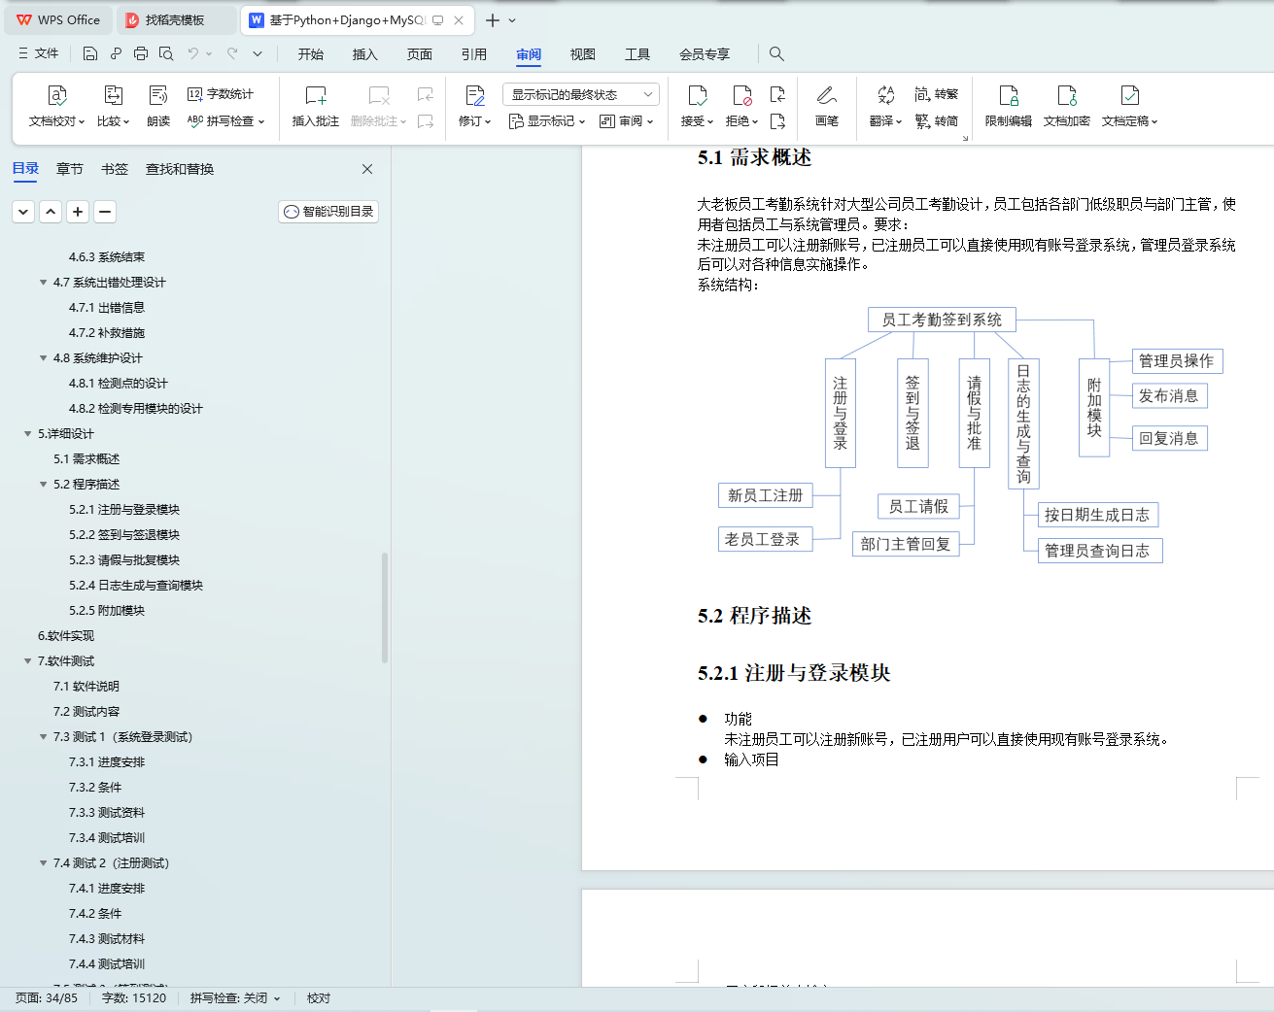
Task: Switch to the 插入 ribbon tab
Action: [x=365, y=54]
